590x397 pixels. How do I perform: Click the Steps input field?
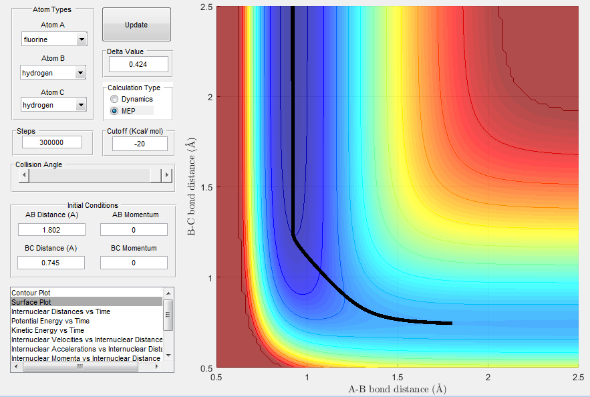pos(52,142)
